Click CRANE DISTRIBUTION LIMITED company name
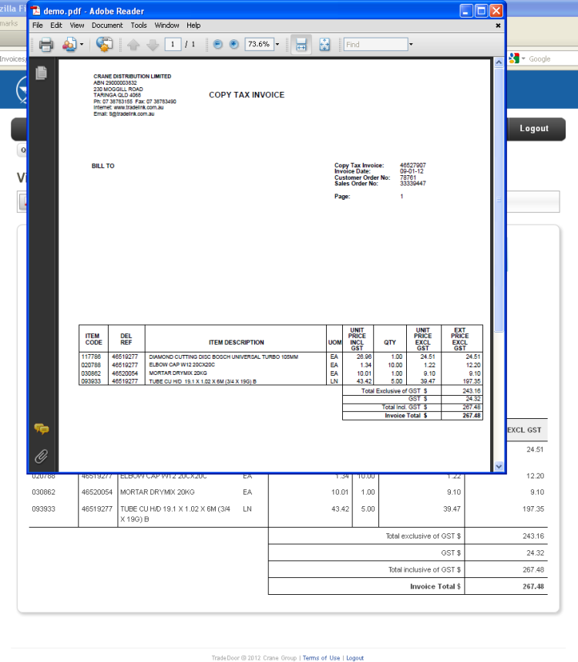 [133, 76]
